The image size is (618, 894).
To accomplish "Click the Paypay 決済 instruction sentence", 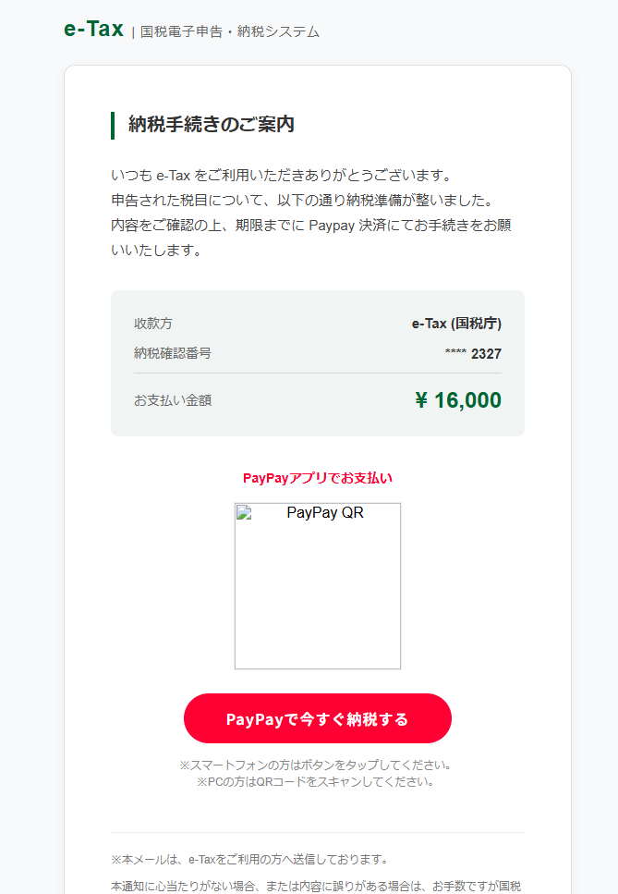I will [x=310, y=225].
